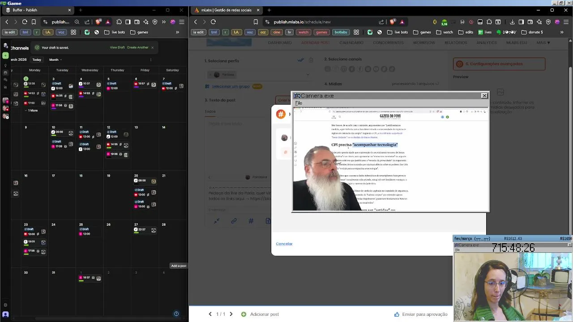Viewport: 573px width, 322px height.
Task: Toggle the double-check select all profiles icon
Action: (301, 60)
